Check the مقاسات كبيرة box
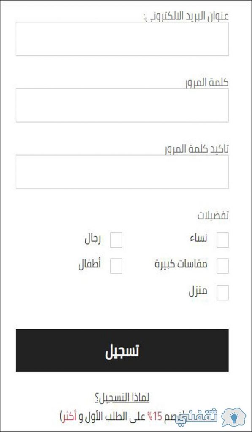The image size is (252, 432). pos(222,266)
